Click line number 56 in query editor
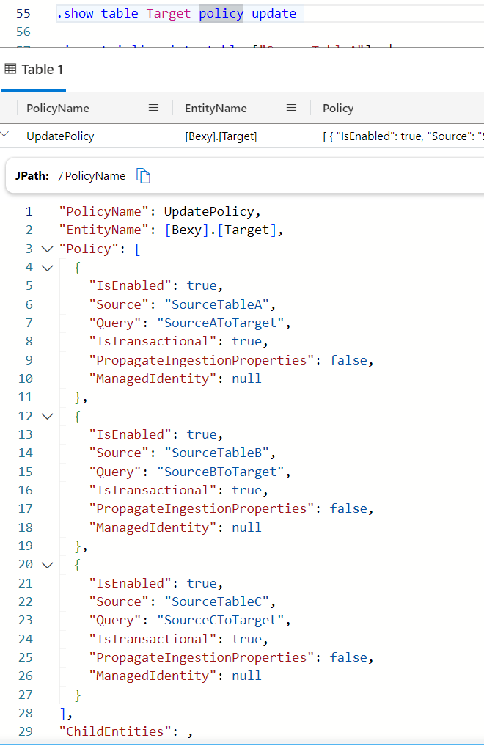This screenshot has width=484, height=746. [x=23, y=32]
